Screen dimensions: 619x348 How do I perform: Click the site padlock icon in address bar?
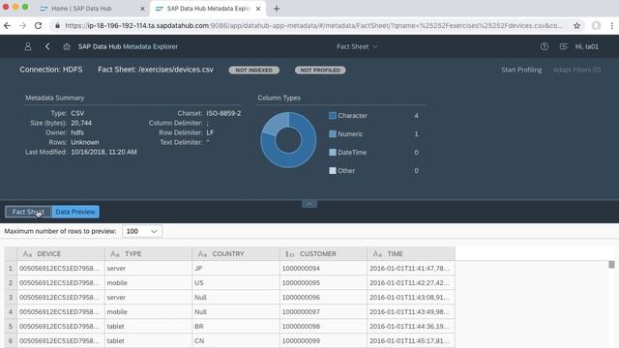coord(58,26)
